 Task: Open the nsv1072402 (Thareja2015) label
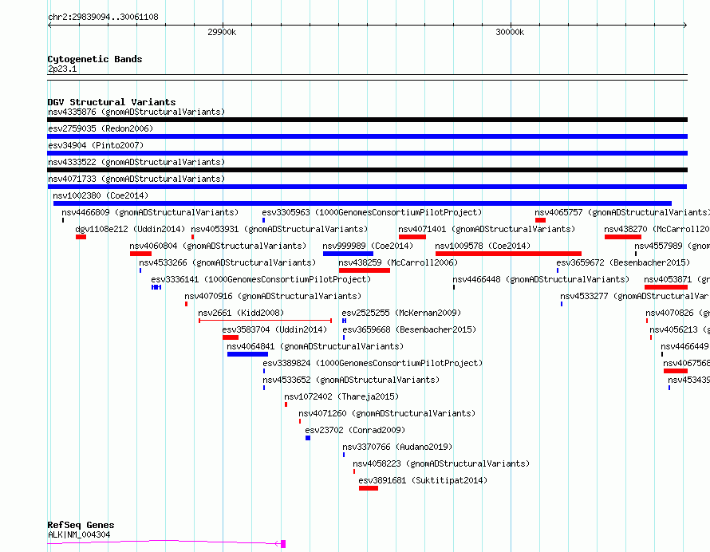pos(341,396)
